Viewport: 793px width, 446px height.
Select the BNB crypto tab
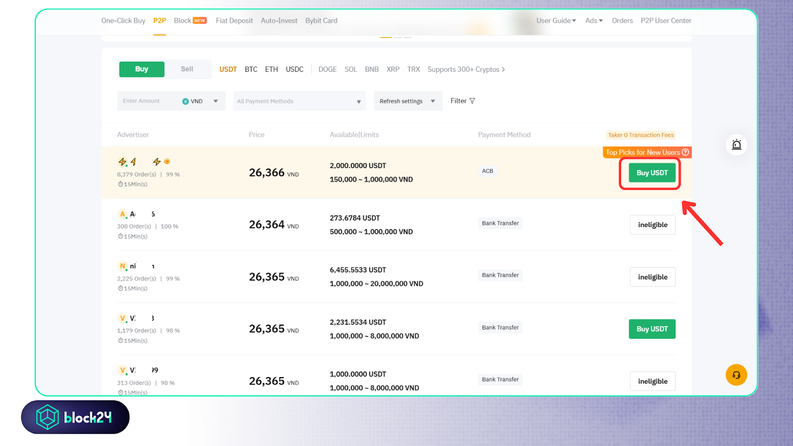[372, 69]
